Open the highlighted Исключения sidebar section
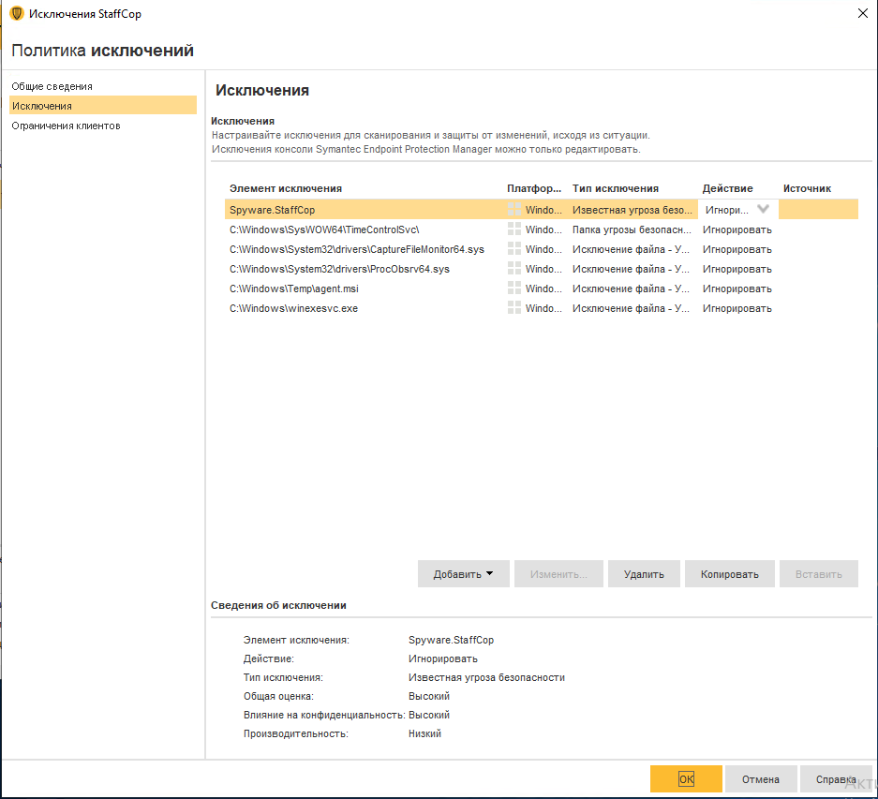 [x=39, y=104]
